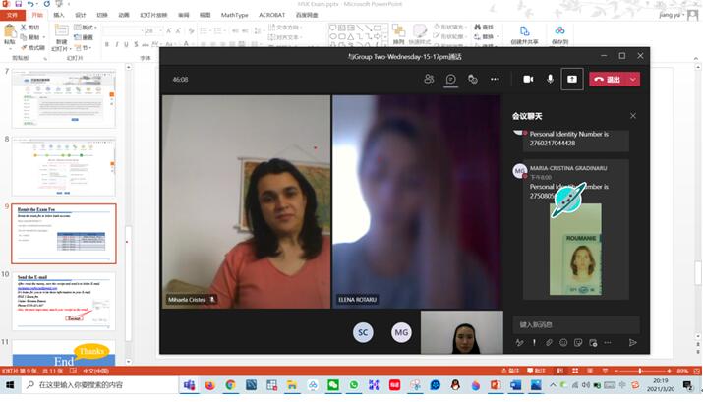The width and height of the screenshot is (703, 402).
Task: Undo last action in PowerPoint
Action: [30, 4]
